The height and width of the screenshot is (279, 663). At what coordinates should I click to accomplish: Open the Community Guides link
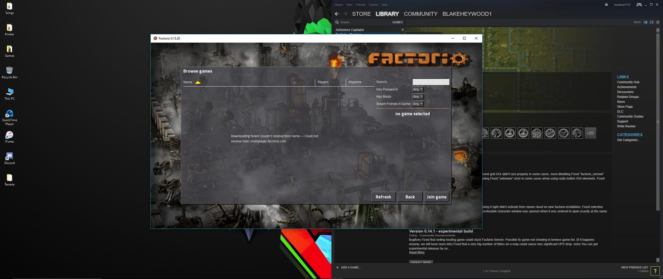tap(630, 116)
